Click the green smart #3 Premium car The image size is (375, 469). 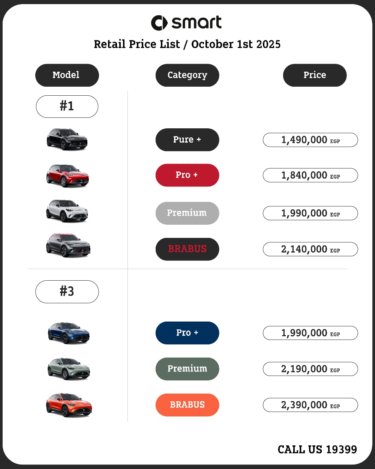69,368
